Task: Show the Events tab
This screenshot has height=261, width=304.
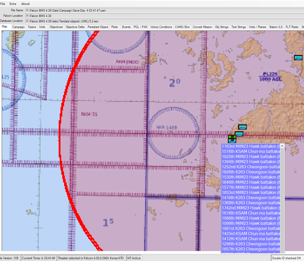Action: tap(126, 27)
